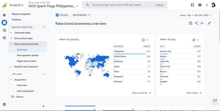Open Demographic details report
220x111 pixels.
[27, 55]
